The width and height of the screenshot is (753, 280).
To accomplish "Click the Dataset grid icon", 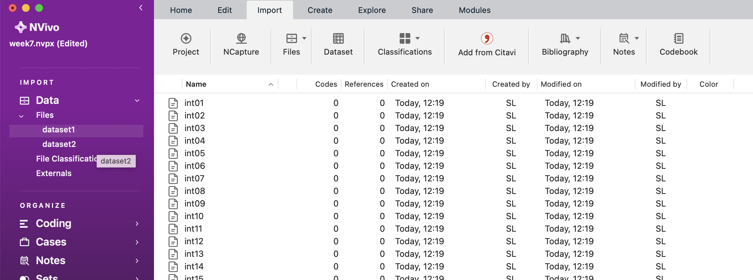I will coord(338,39).
